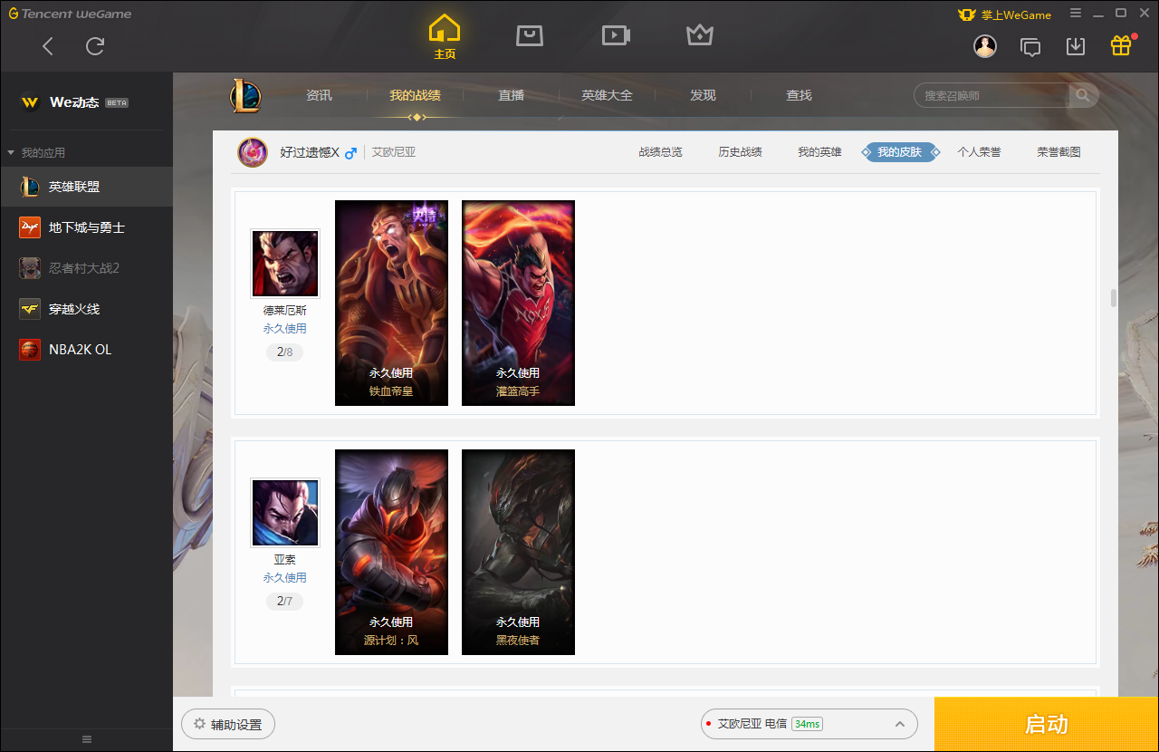
Task: Open We动态 in the sidebar
Action: pyautogui.click(x=74, y=102)
